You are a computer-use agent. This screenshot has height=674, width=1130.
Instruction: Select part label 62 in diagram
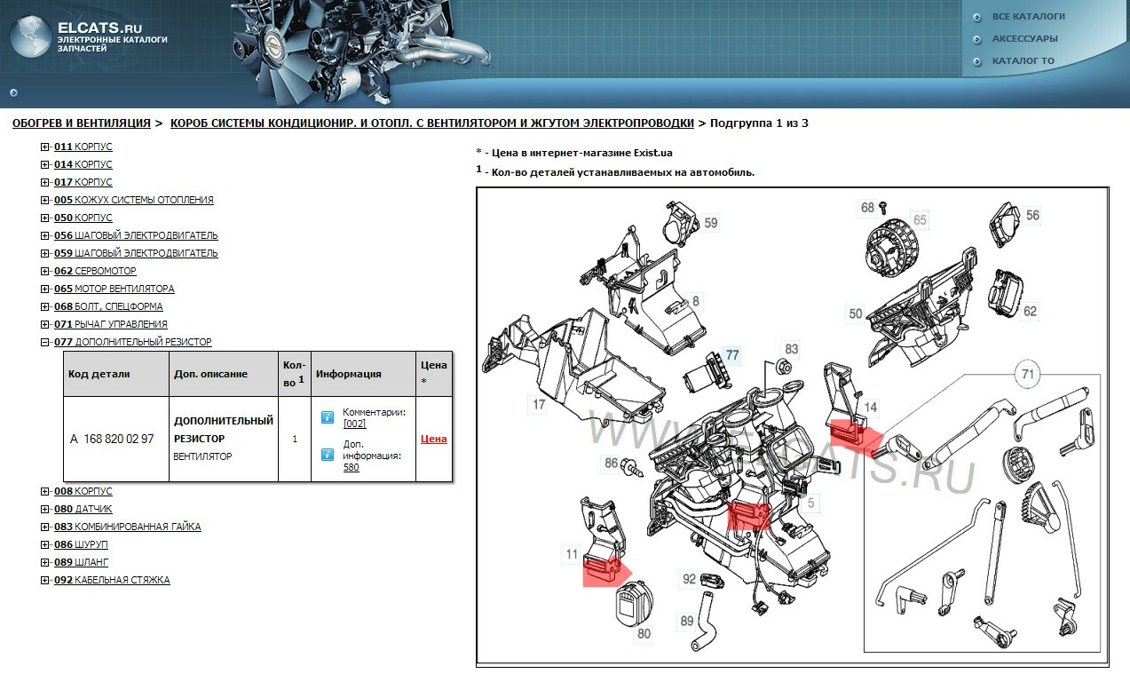pos(1030,312)
